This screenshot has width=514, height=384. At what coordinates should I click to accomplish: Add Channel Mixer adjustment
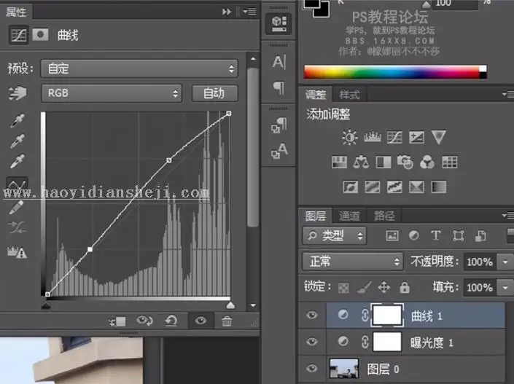coord(427,162)
